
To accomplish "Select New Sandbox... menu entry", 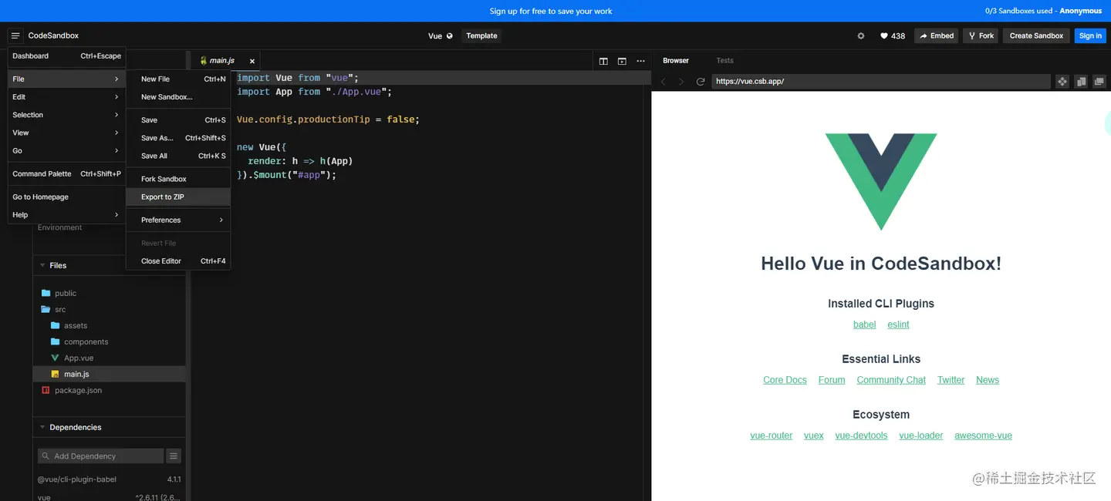I will (x=178, y=97).
